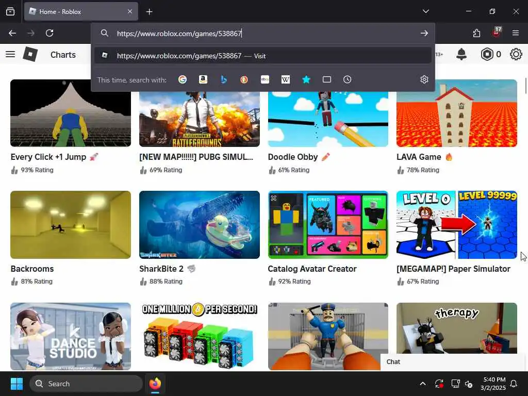Image resolution: width=528 pixels, height=396 pixels.
Task: Open Backrooms game thumbnail
Action: [x=71, y=225]
